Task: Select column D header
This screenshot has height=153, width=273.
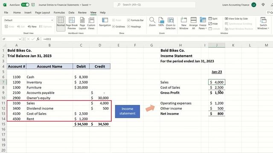Action: (x=100, y=45)
